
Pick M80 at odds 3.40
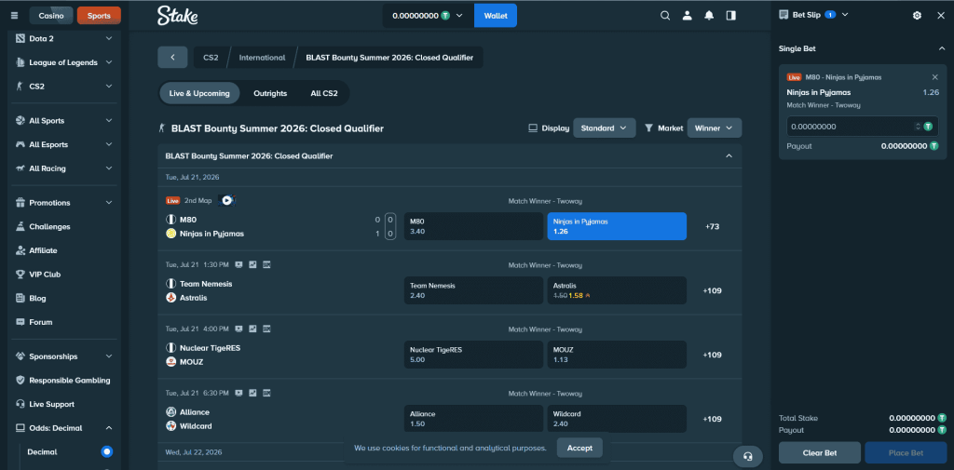(x=474, y=226)
